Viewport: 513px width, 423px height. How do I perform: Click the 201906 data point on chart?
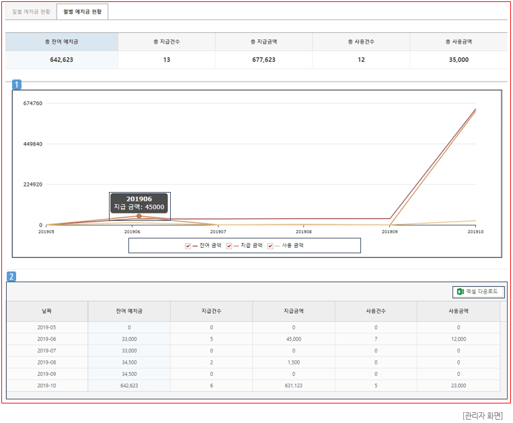point(139,216)
